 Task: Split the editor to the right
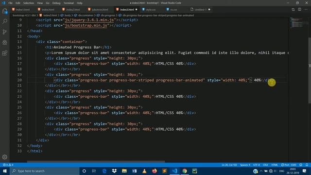(x=299, y=10)
